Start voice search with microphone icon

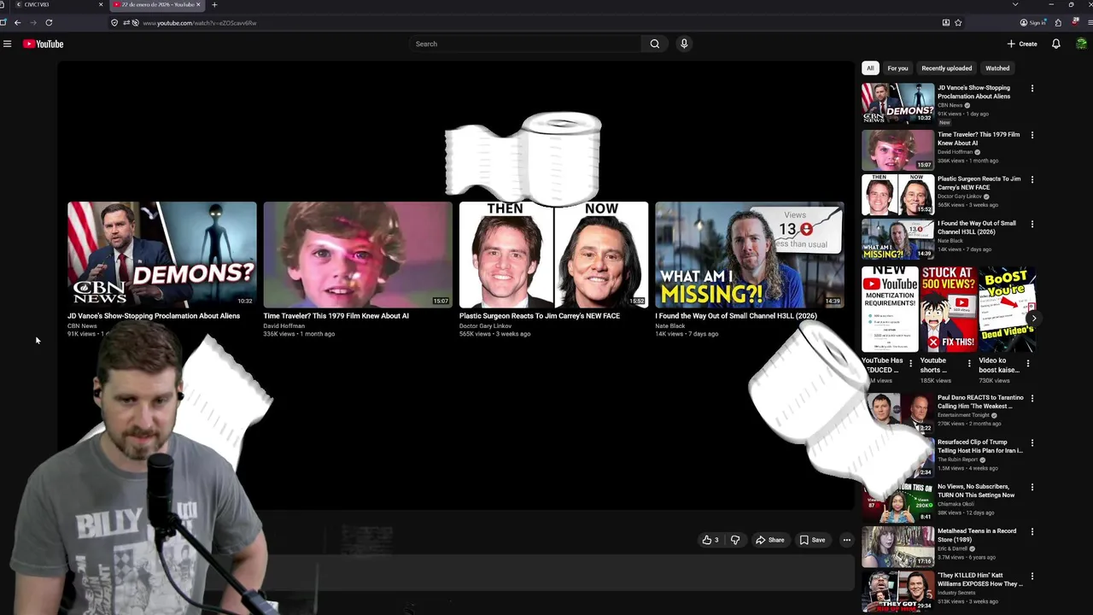click(684, 44)
